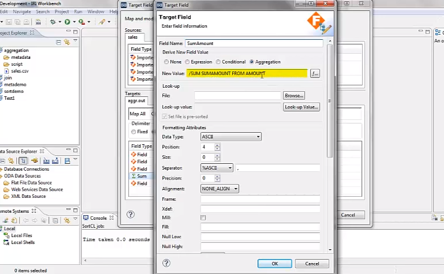Click Map All in the mapping wizard
Screen dimensions: 444x274
pyautogui.click(x=137, y=114)
